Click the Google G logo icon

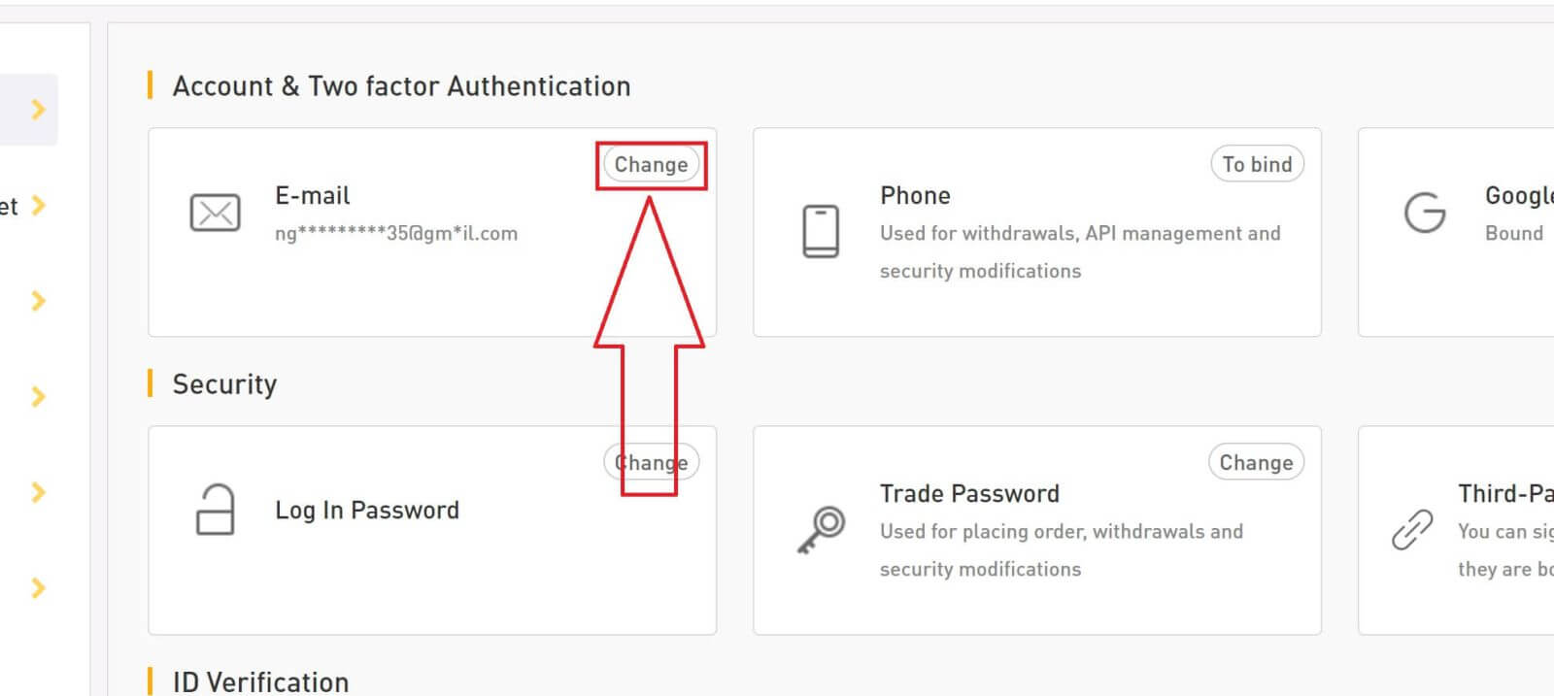pos(1425,213)
